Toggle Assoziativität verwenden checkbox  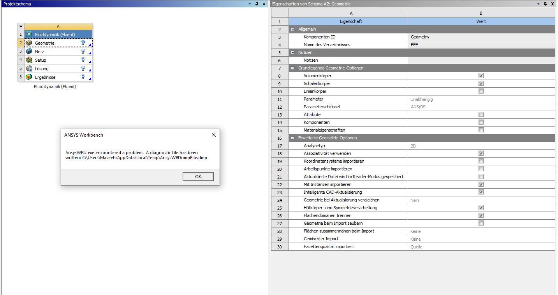(481, 153)
